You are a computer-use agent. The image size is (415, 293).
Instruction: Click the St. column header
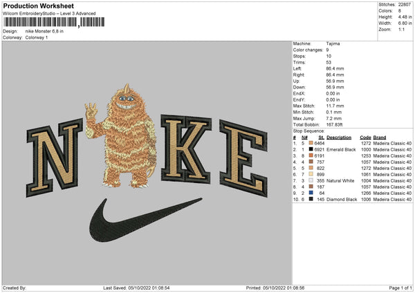[x=322, y=138]
